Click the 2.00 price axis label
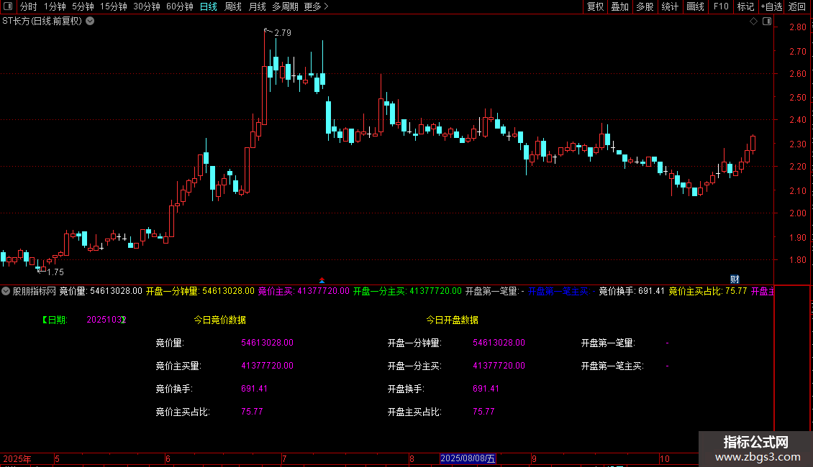 (797, 213)
